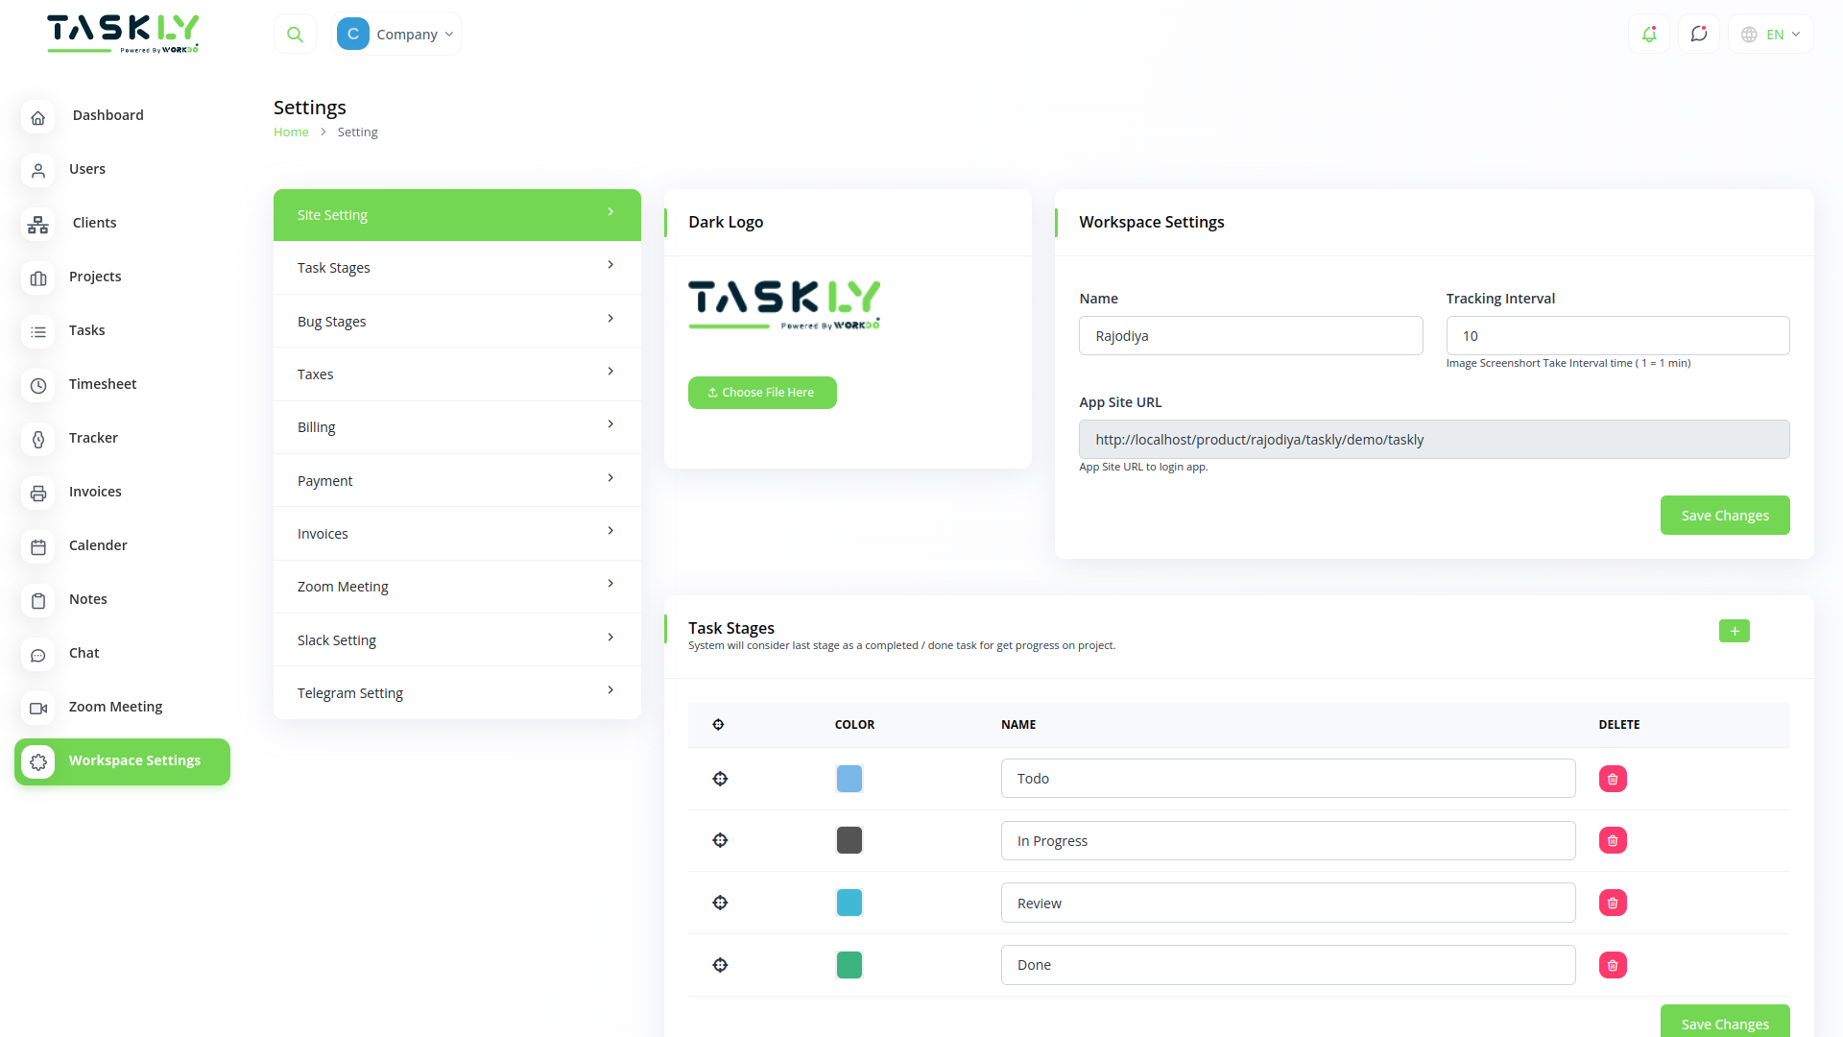Click the Zoom Meeting camera icon in sidebar
Viewport: 1843px width, 1037px height.
coord(37,709)
